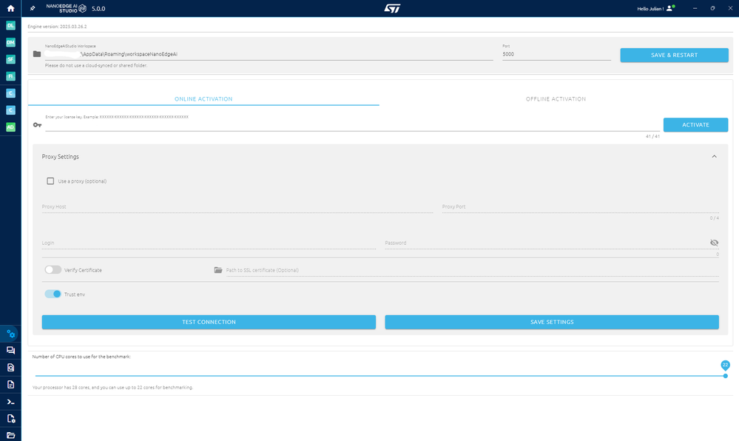Open the FI project in sidebar

pyautogui.click(x=10, y=76)
